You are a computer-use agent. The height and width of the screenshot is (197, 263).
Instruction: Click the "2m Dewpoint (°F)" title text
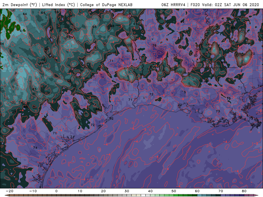point(20,5)
